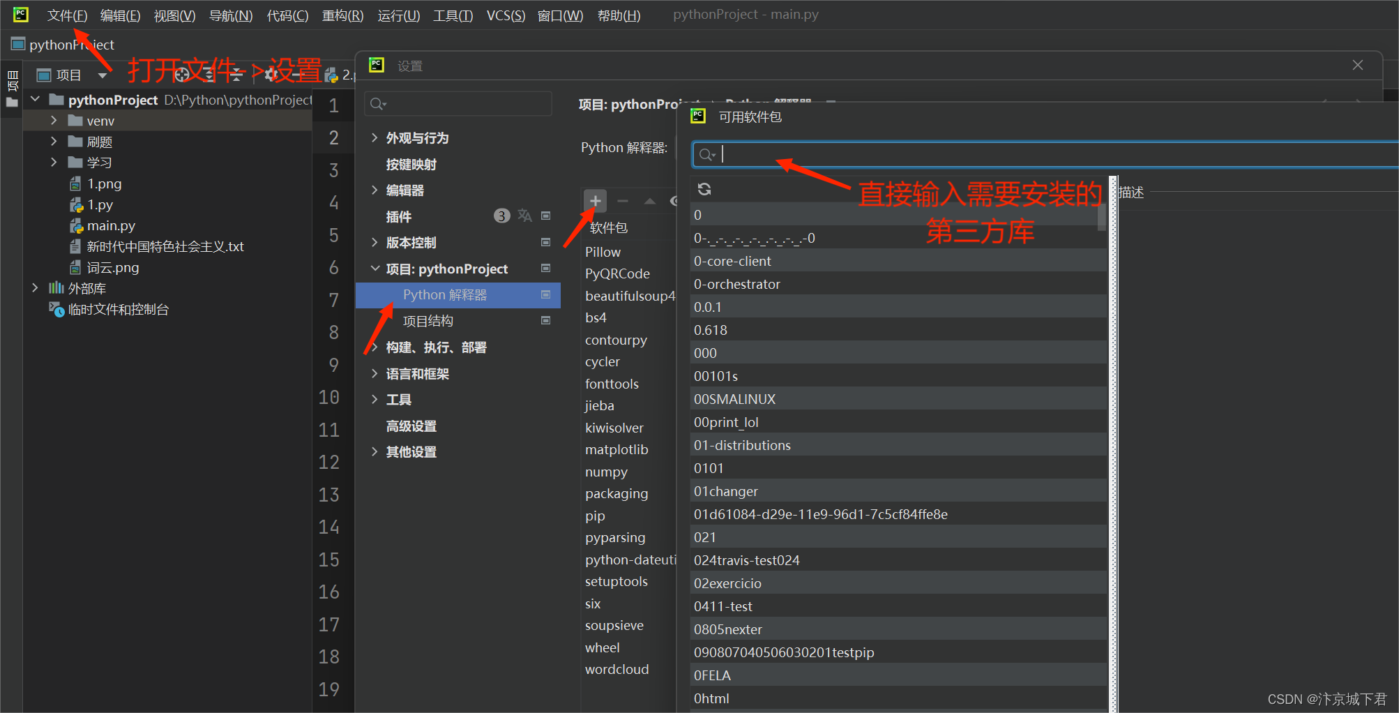Expand the 版本控制 settings section
The width and height of the screenshot is (1399, 713).
375,242
